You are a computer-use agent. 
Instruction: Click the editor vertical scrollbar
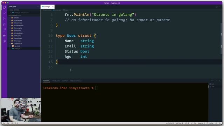tap(222, 38)
